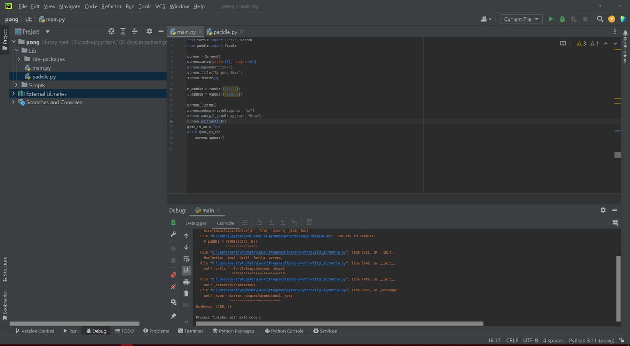Open the Current File run configuration dropdown

coord(521,19)
